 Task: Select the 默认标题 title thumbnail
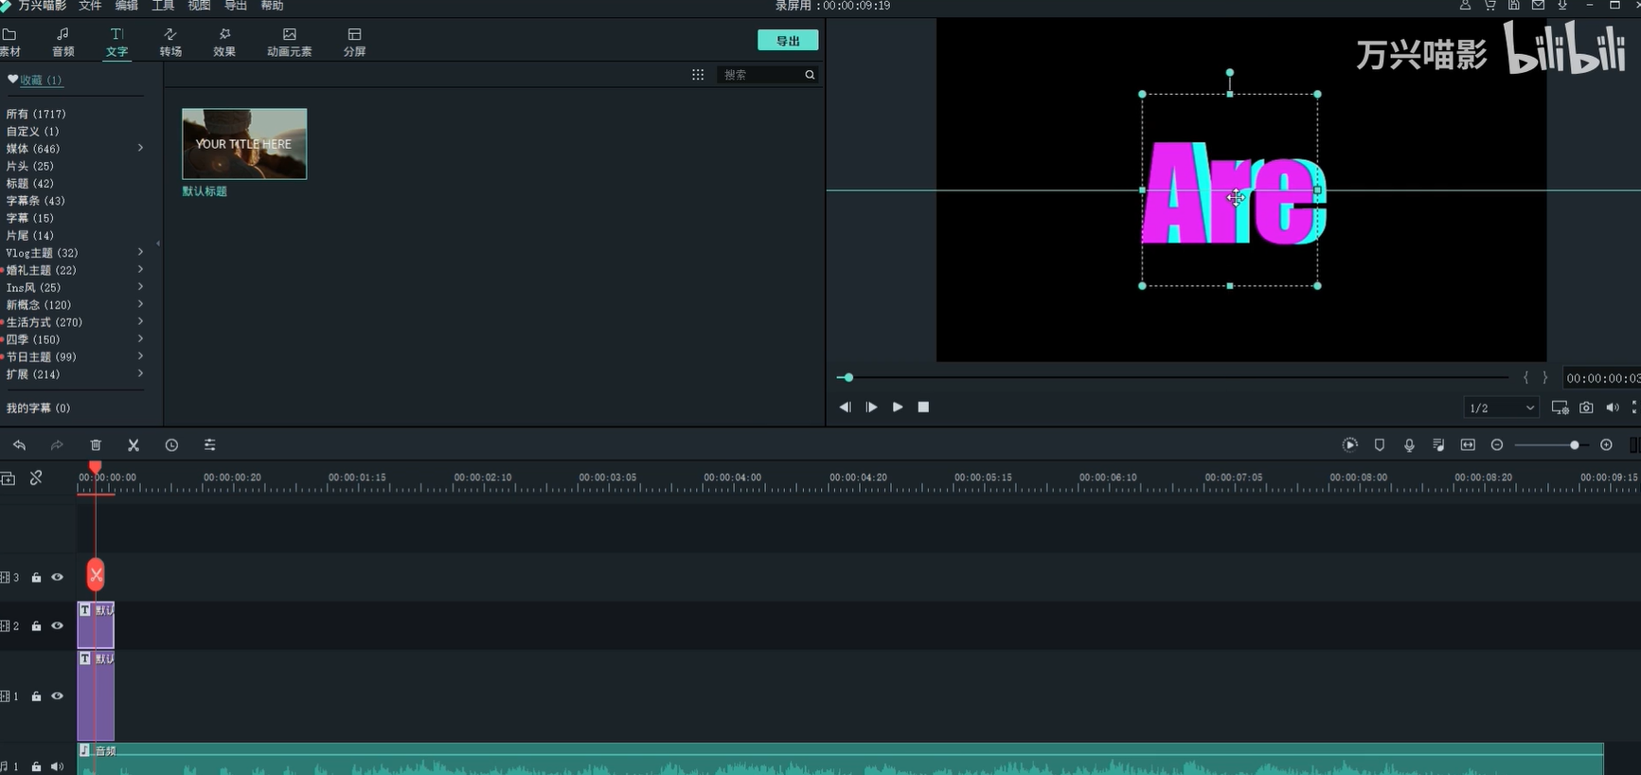coord(244,144)
